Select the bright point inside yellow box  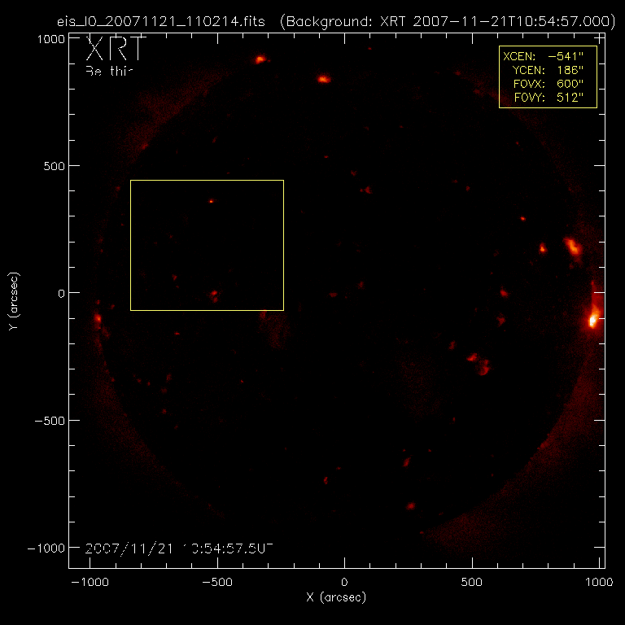[211, 201]
